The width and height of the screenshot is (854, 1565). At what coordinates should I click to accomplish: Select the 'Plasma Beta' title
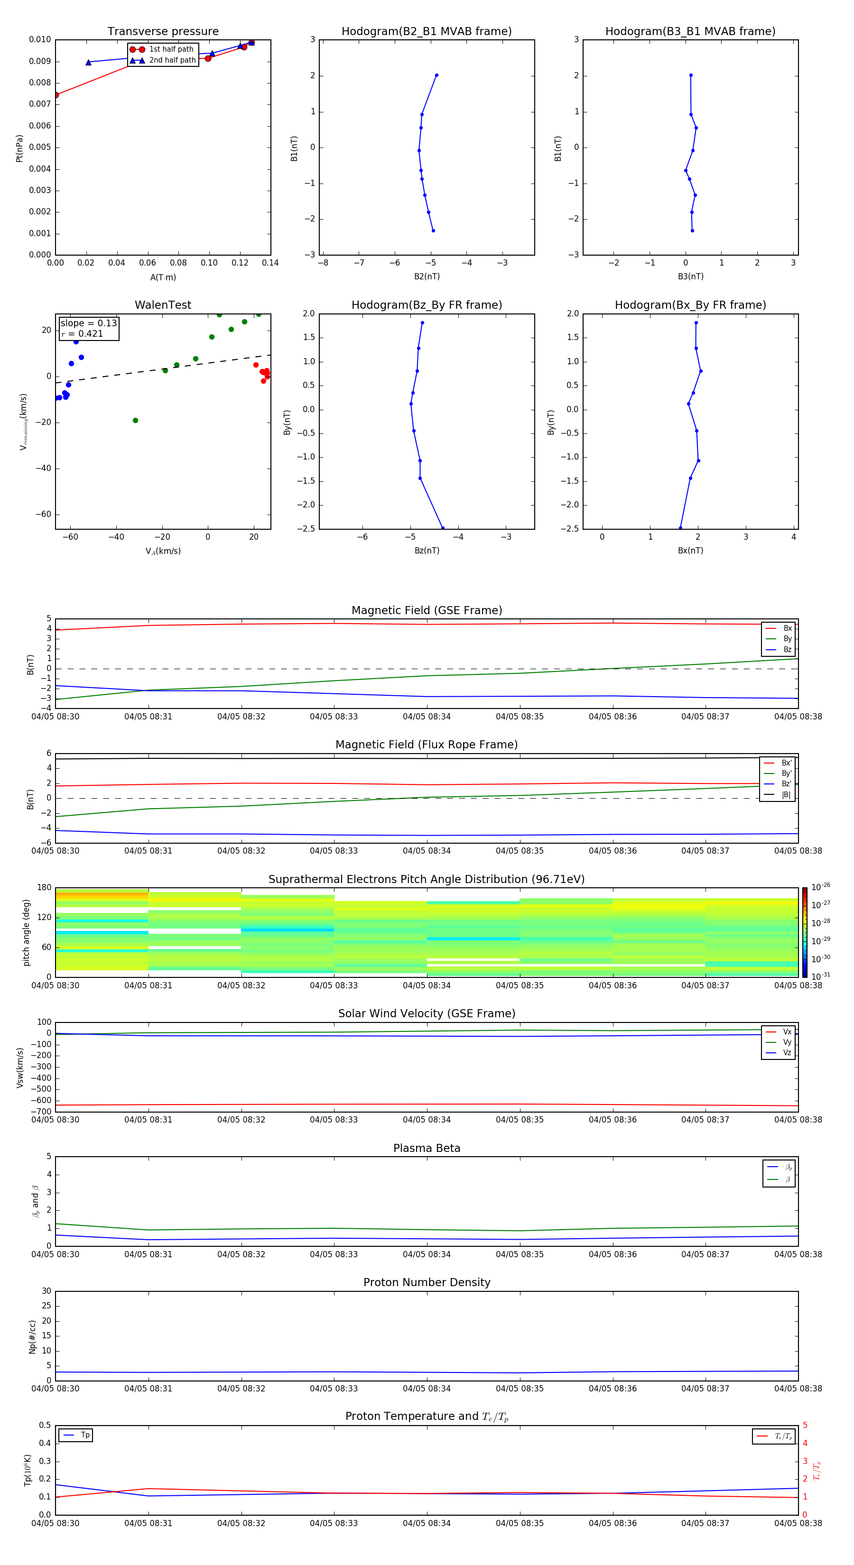427,1148
